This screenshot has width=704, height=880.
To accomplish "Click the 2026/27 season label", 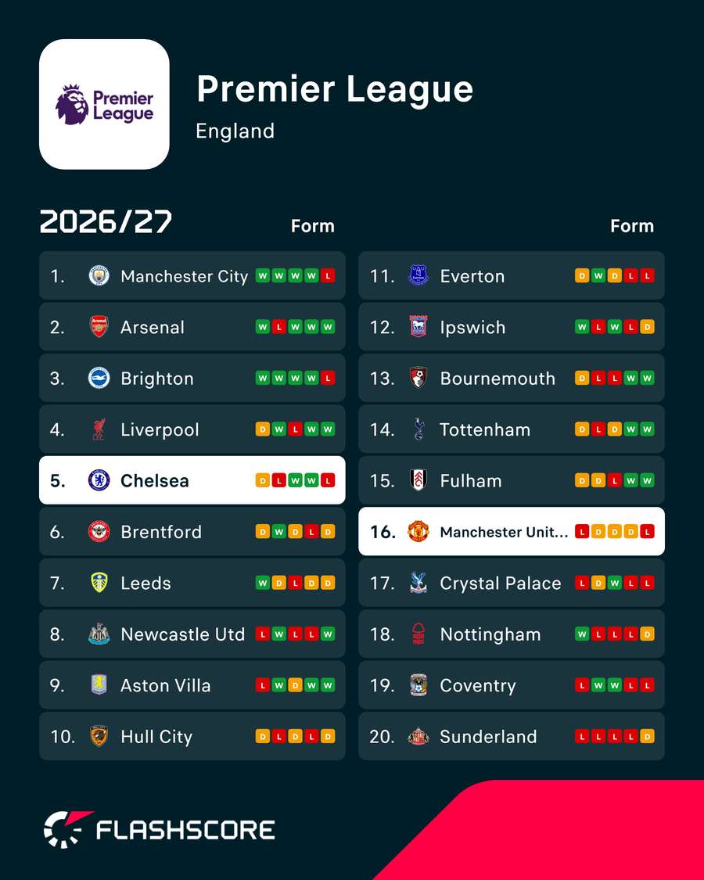I will tap(106, 222).
